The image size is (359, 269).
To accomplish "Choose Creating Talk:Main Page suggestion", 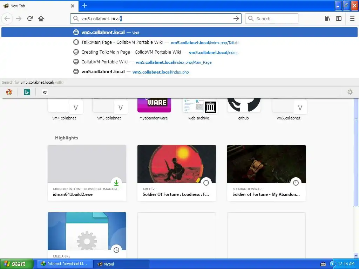I will click(179, 52).
